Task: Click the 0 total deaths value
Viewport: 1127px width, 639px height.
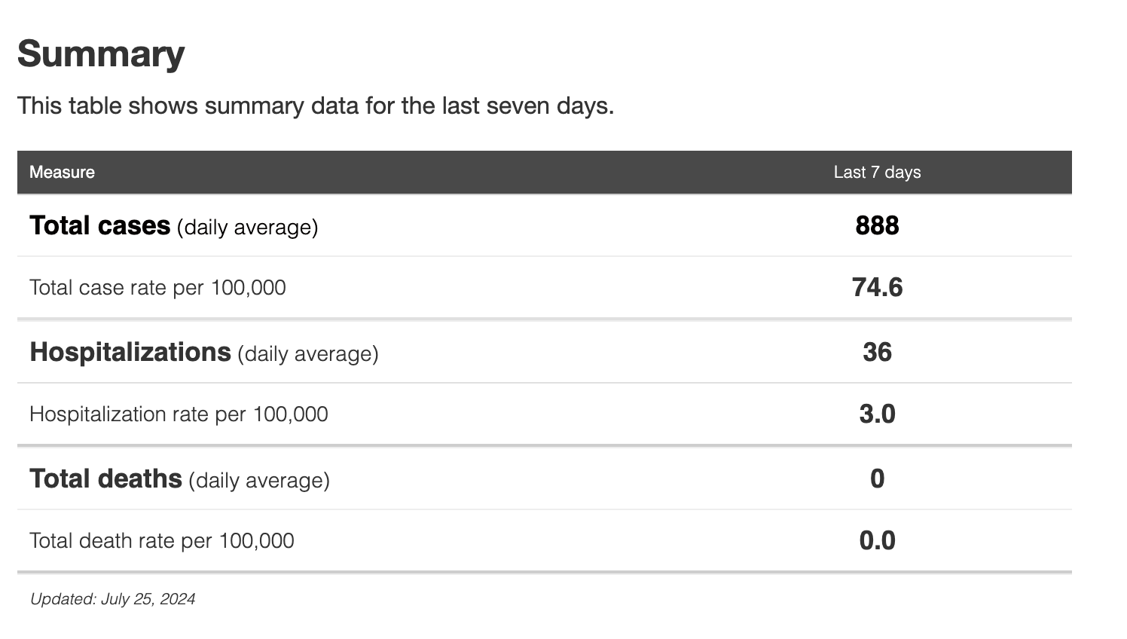Action: (877, 479)
